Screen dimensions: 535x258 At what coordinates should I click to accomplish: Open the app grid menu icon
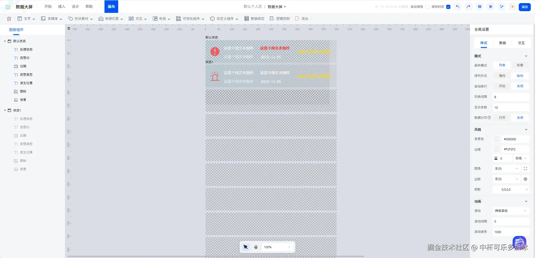pyautogui.click(x=8, y=7)
